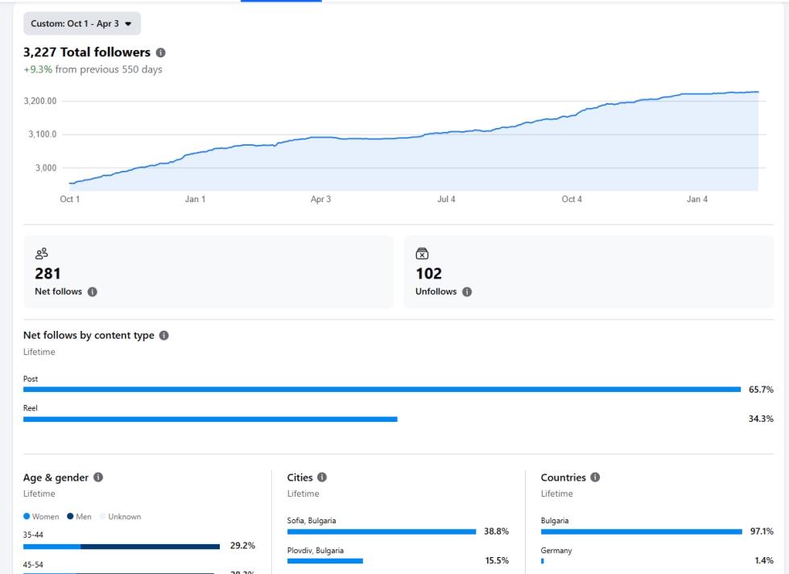The width and height of the screenshot is (789, 574).
Task: Select the Reel content type bar
Action: pos(210,419)
